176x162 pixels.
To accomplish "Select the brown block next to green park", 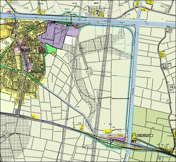I will 41,50.
